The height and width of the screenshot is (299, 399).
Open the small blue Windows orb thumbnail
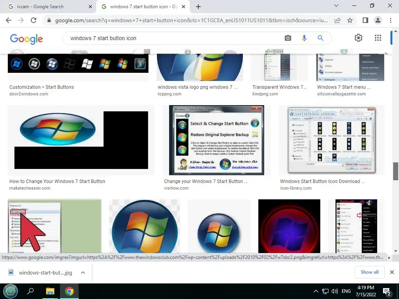[219, 226]
